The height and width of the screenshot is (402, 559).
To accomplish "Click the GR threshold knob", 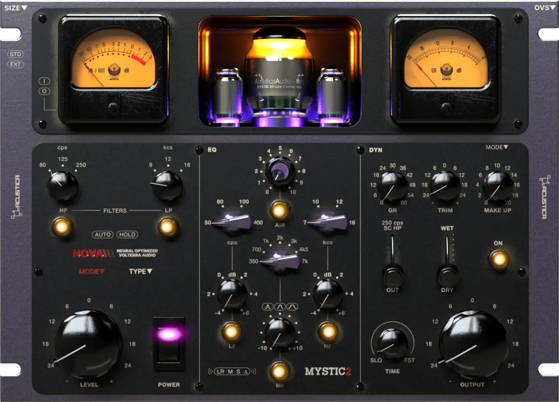I will tap(393, 185).
